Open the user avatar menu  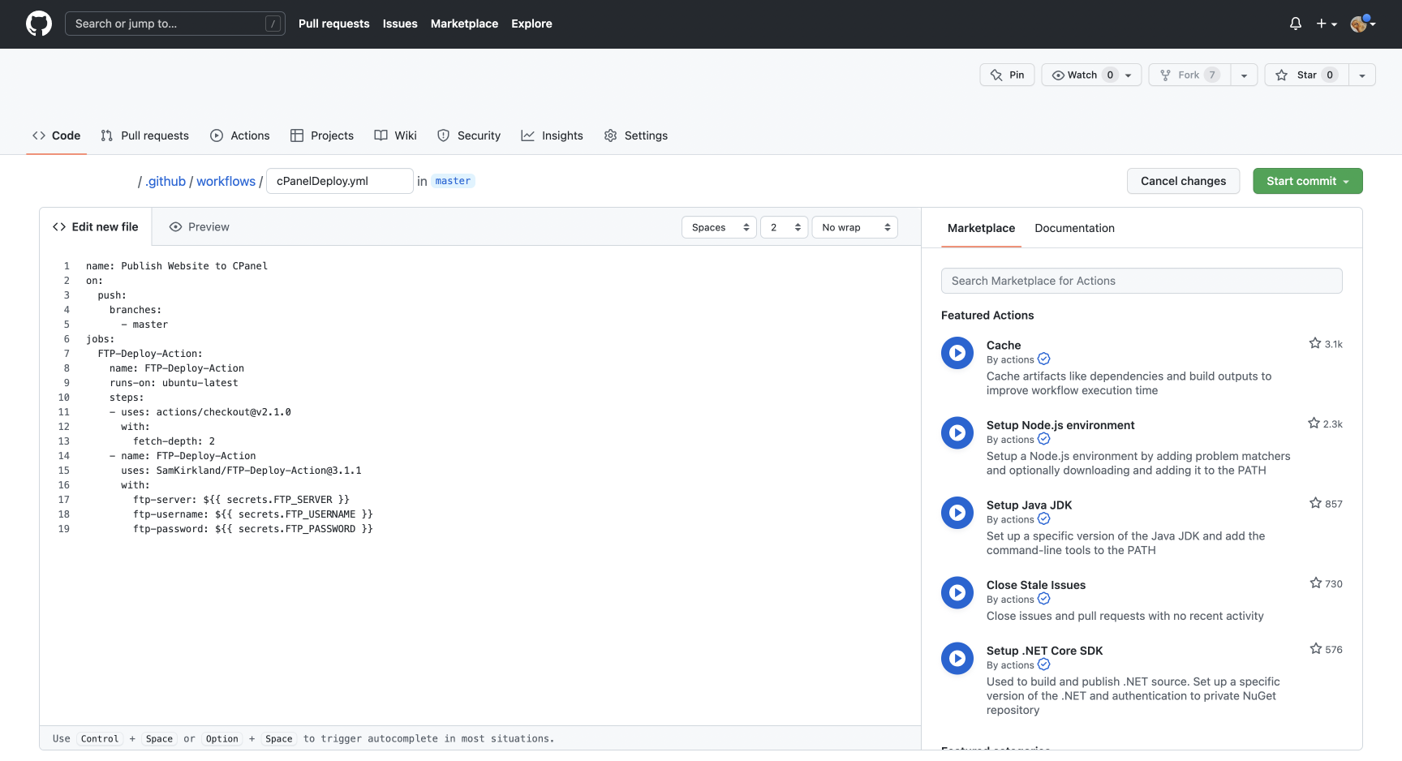pyautogui.click(x=1363, y=24)
